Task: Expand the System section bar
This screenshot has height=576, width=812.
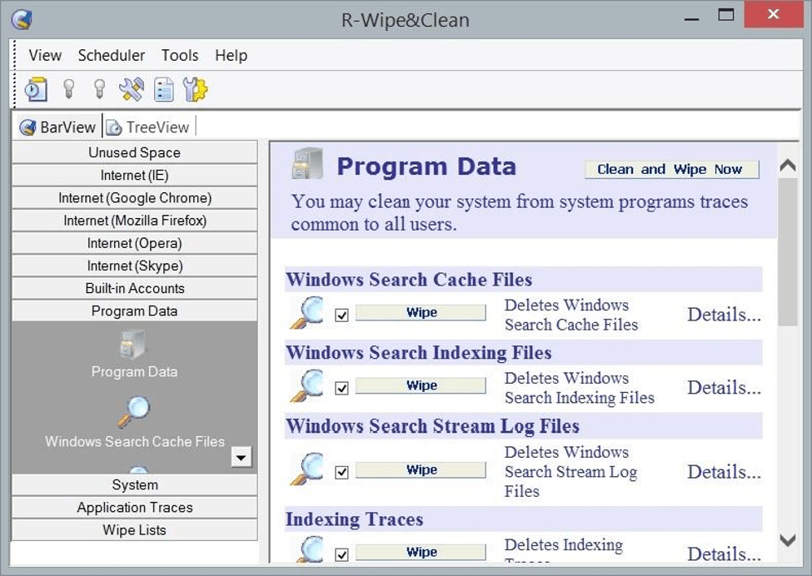Action: (134, 484)
